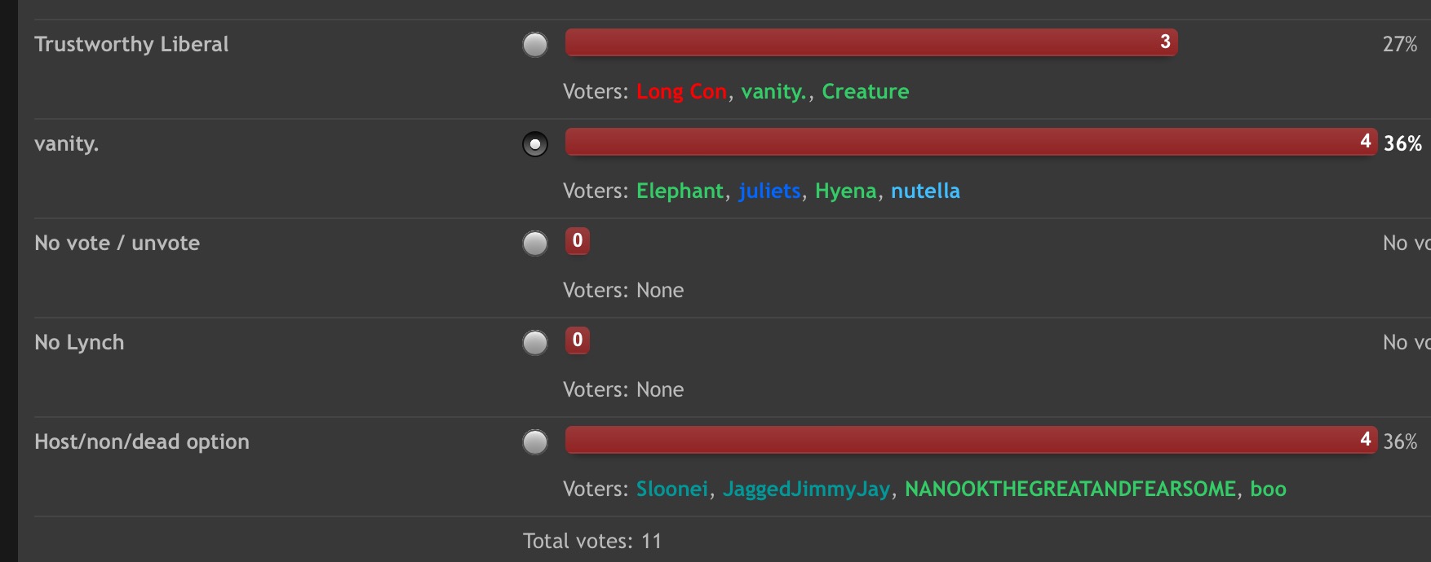Open NANOOKTHEGREATANDFEARSOME's profile
This screenshot has height=562, width=1431.
(1070, 489)
